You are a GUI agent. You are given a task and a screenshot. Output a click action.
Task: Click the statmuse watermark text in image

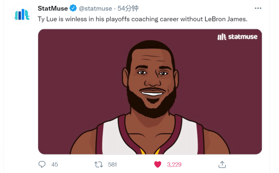pos(242,37)
